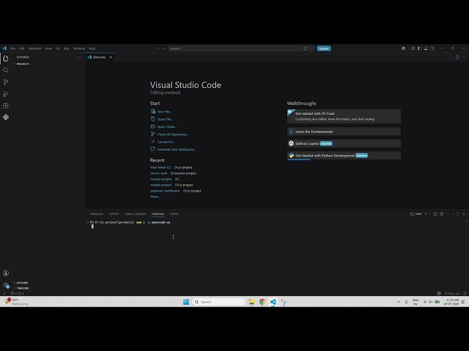This screenshot has width=469, height=351.
Task: Expand the TIMELINE section
Action: point(21,288)
